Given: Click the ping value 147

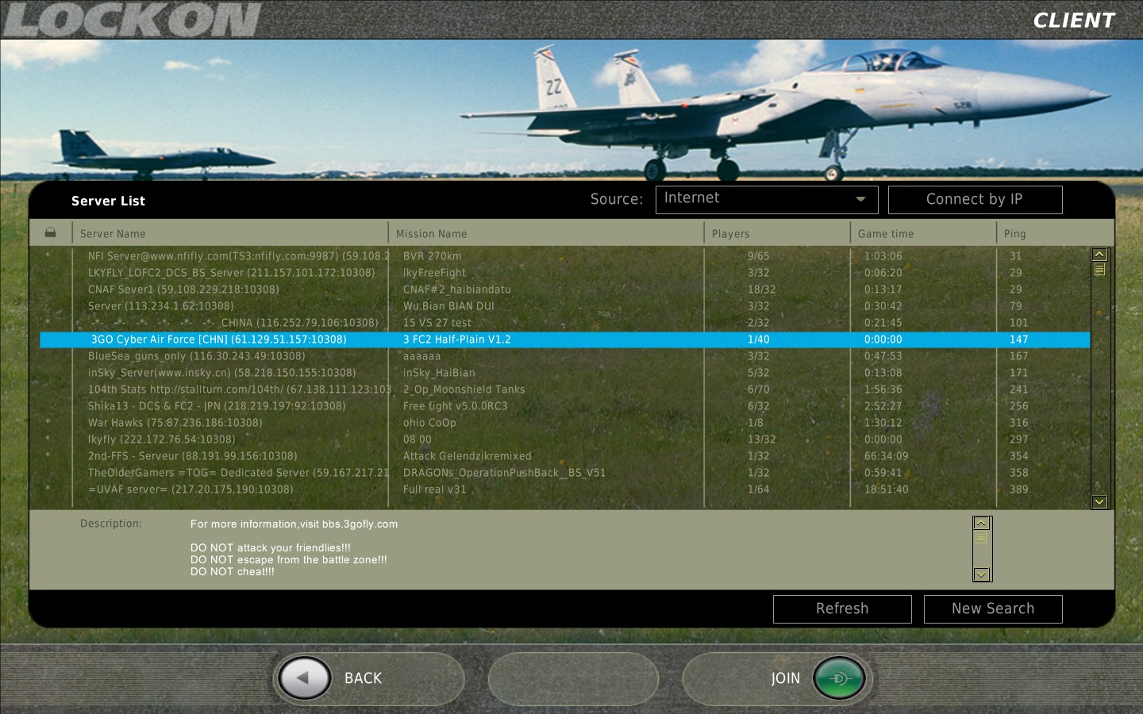Looking at the screenshot, I should coord(1018,340).
